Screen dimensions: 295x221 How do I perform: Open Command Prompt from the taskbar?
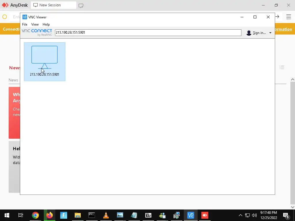[x=92, y=215]
